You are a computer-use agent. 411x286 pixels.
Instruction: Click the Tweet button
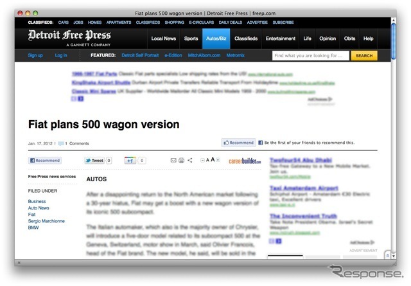point(94,160)
